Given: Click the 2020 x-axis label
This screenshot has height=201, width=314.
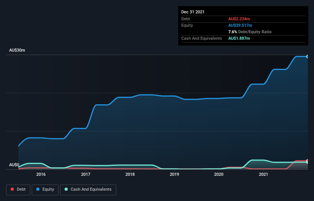Looking at the screenshot, I should 219,174.
